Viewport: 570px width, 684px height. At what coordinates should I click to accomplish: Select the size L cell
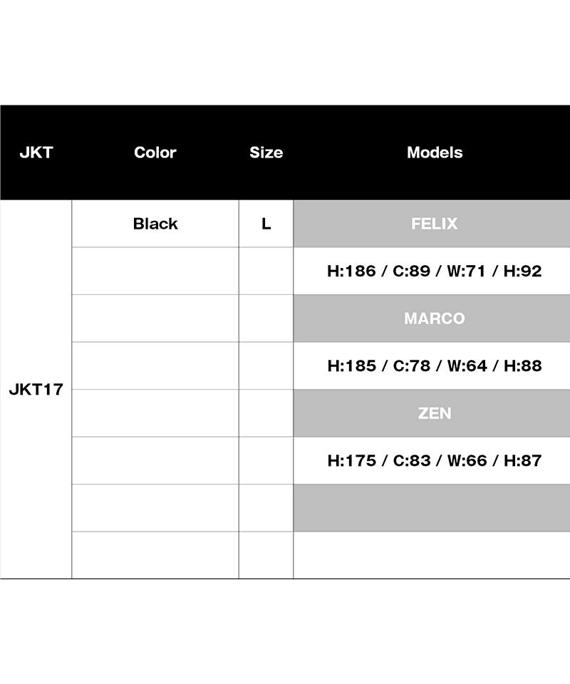click(x=266, y=224)
